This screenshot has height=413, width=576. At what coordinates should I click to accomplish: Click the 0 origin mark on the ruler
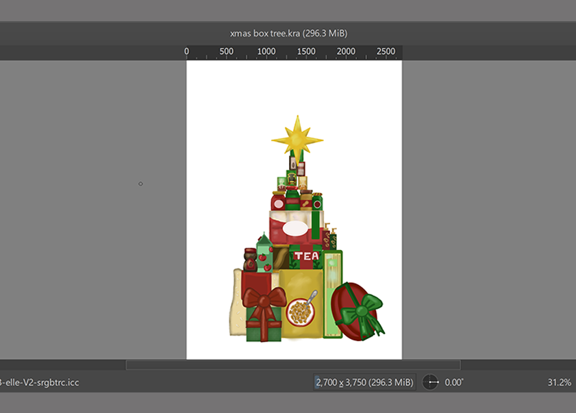[187, 52]
